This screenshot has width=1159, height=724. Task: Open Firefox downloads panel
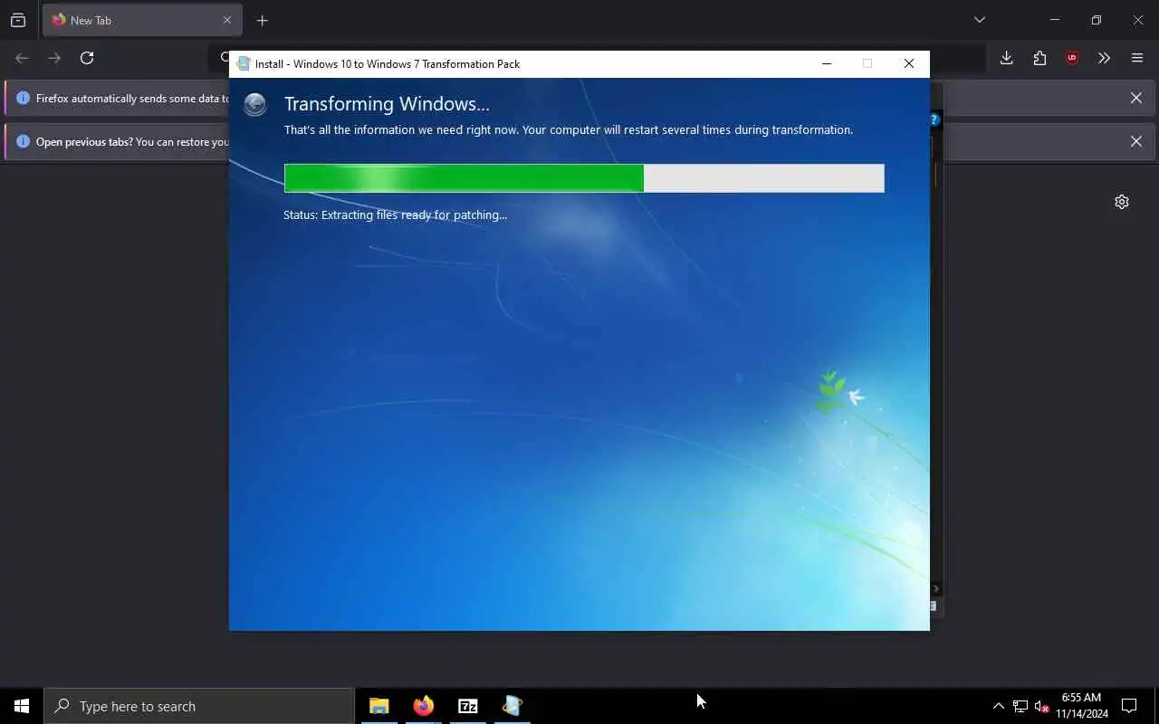pos(1006,58)
